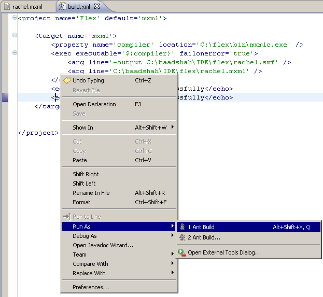Expand the Replace With submenu arrow
Screen dimensions: 323x297
[x=173, y=273]
